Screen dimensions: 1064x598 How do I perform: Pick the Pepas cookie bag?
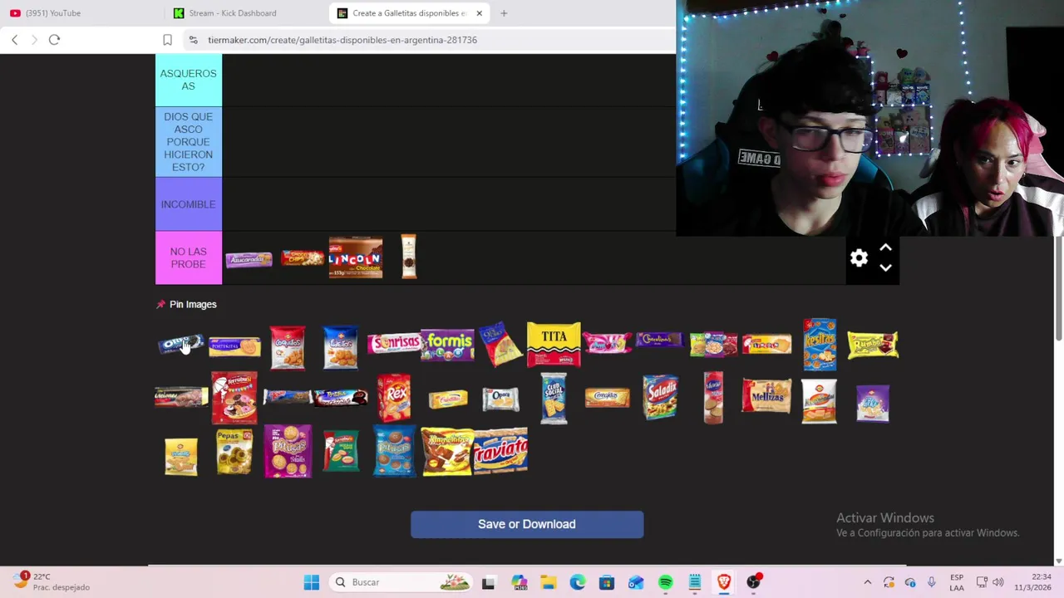[234, 451]
